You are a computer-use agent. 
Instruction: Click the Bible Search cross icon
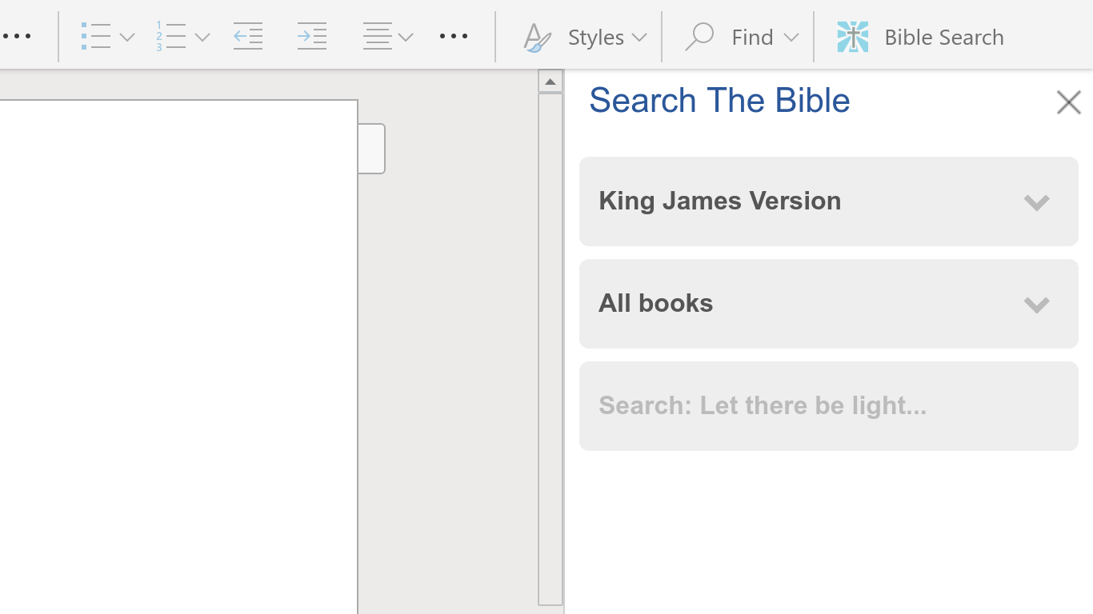coord(853,37)
